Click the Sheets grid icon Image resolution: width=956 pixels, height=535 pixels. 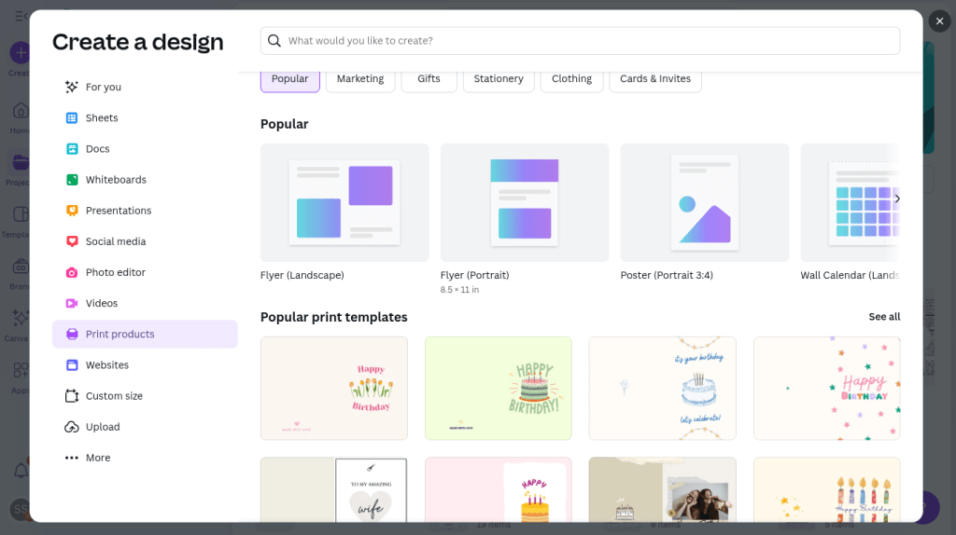(71, 118)
